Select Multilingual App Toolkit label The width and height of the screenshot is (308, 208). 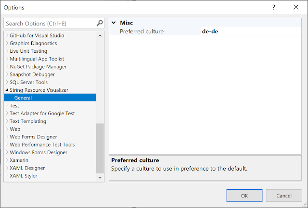(x=37, y=59)
